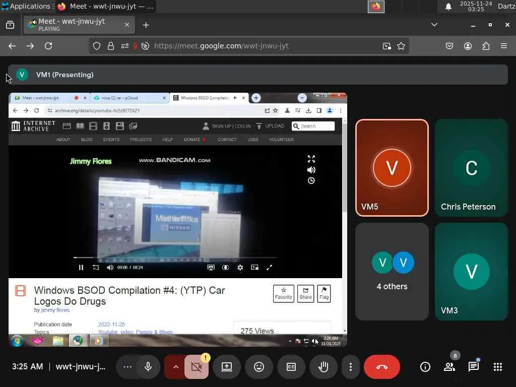Image resolution: width=516 pixels, height=387 pixels.
Task: Click the shared video progress bar
Action: coord(174,257)
